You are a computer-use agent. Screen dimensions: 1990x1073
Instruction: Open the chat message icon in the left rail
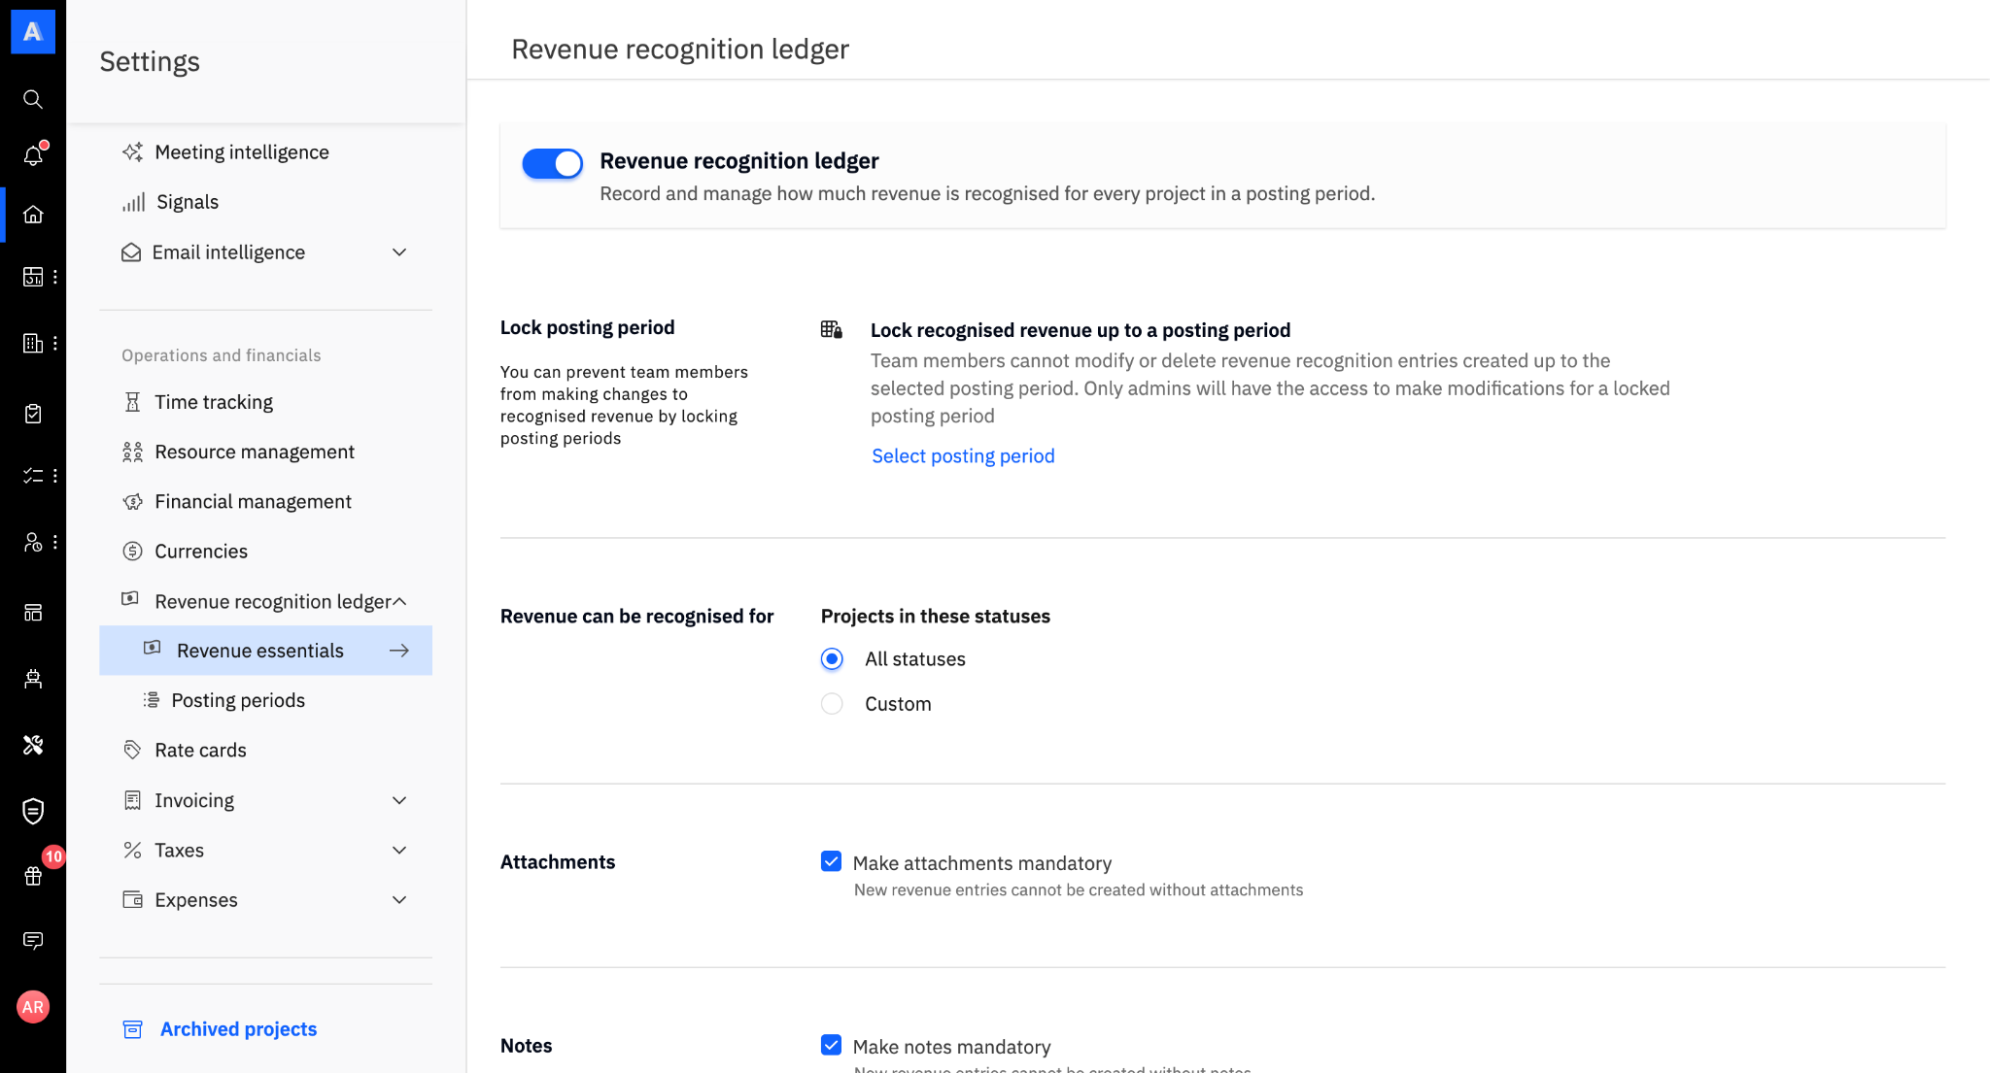(33, 940)
